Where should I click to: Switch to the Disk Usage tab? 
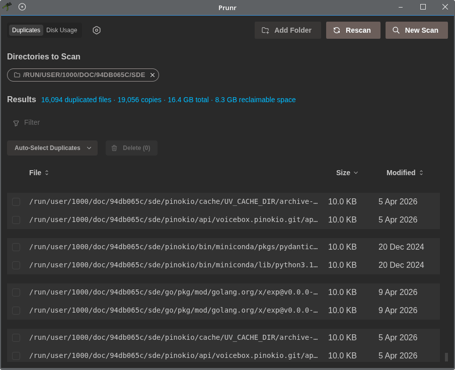pos(62,30)
